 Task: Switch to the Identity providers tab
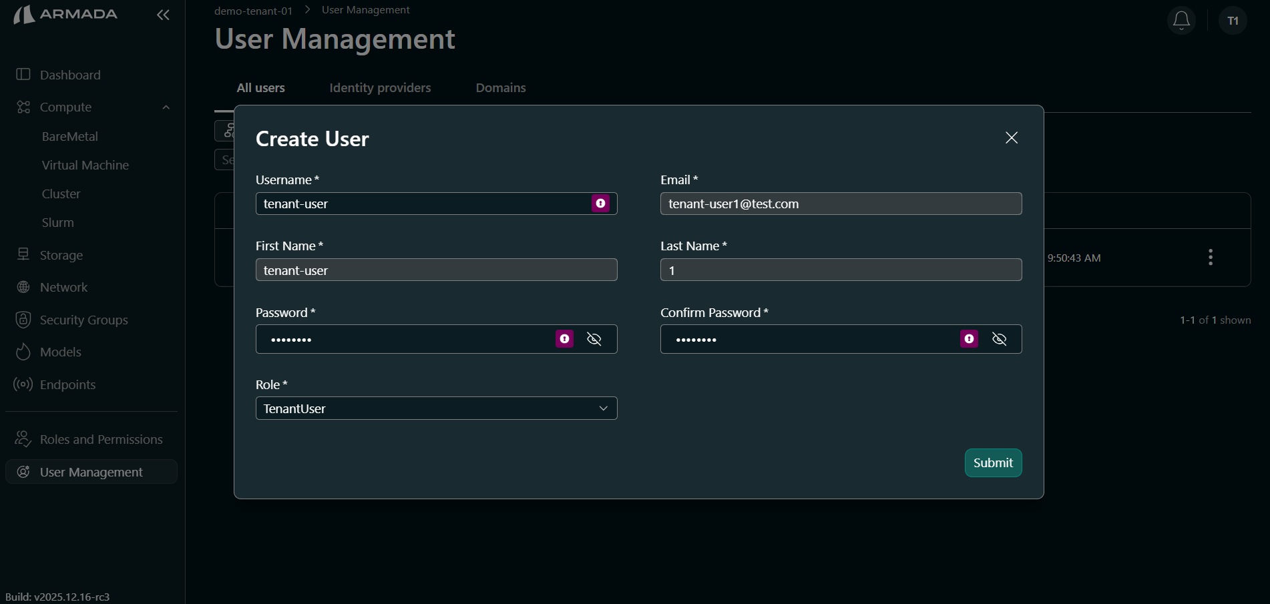pos(380,88)
